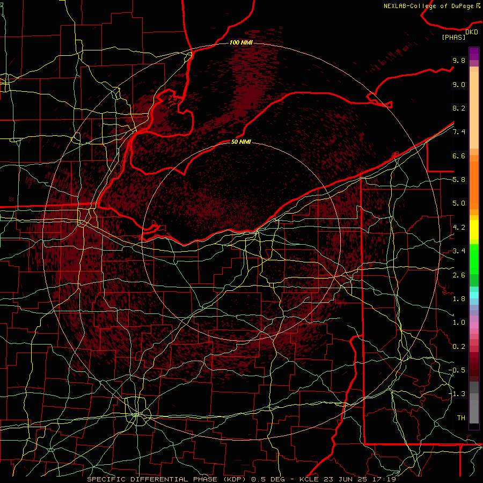Screen dimensions: 483x483
Task: Click the 9.0 scale value
Action: (x=459, y=84)
